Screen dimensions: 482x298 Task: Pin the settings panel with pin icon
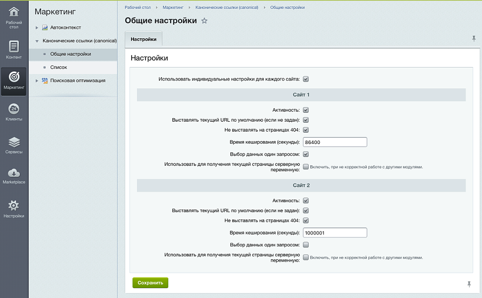point(474,37)
